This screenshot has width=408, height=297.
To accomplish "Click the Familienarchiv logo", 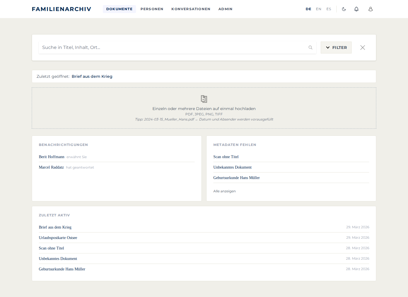I will pyautogui.click(x=61, y=9).
